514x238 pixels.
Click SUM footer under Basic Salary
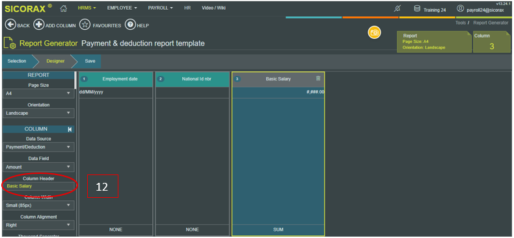(278, 230)
